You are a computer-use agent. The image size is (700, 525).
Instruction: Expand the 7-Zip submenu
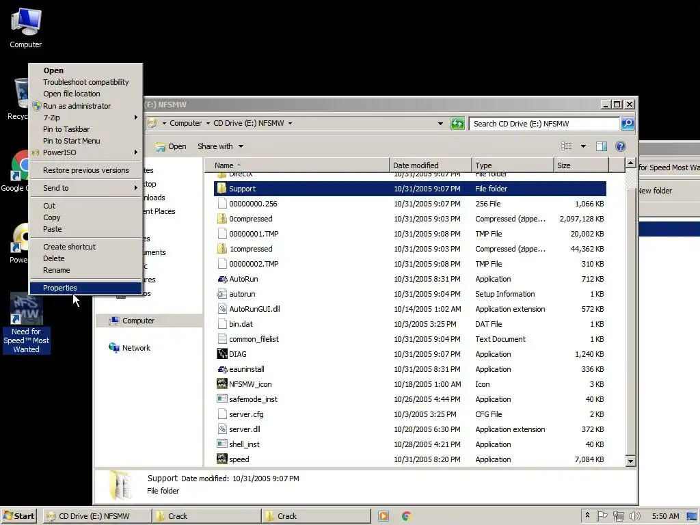click(x=85, y=118)
